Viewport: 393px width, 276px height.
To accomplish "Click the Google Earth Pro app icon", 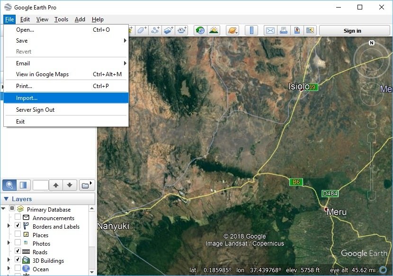I will pyautogui.click(x=8, y=7).
